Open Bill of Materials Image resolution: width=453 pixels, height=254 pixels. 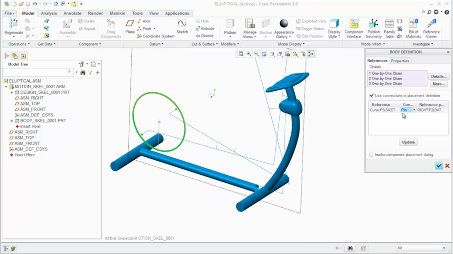[x=414, y=28]
